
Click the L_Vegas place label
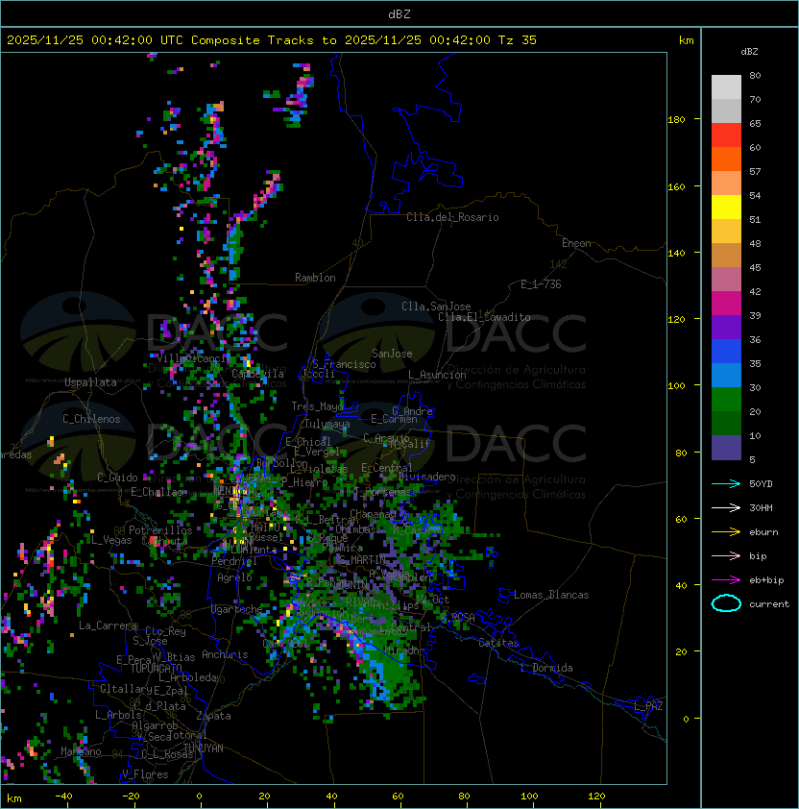pos(111,540)
